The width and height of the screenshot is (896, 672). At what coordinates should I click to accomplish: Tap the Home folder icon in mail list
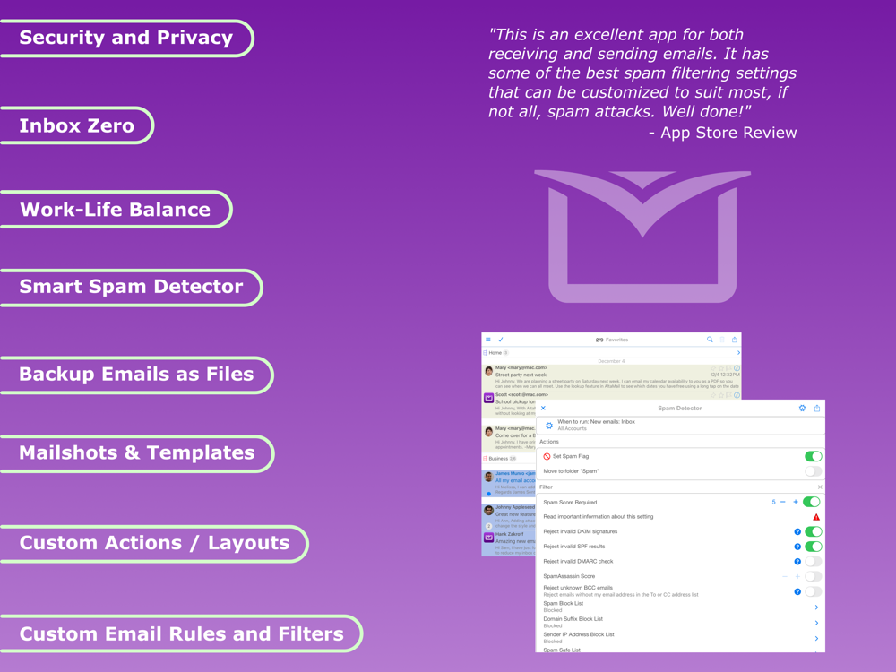pyautogui.click(x=485, y=353)
